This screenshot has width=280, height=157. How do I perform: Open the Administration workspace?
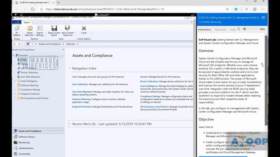tap(38, 148)
